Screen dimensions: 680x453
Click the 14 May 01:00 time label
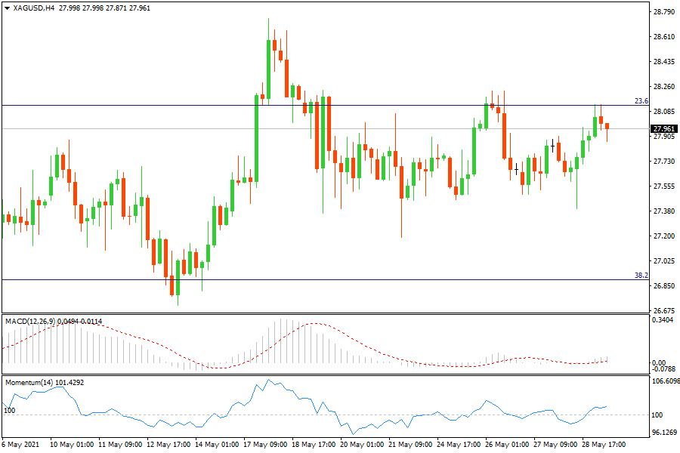coord(217,444)
